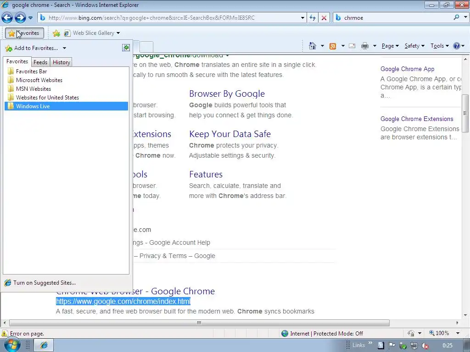Click the blue Help question mark icon
This screenshot has width=470, height=352.
click(x=457, y=46)
